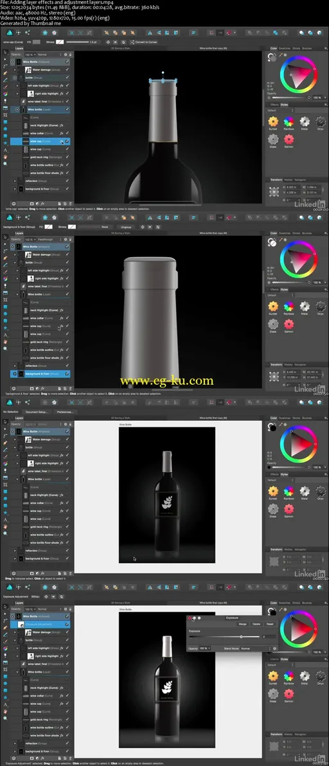Hide wine collar layer in Exposure dialog frame
Screen dimensions: 329x766
(67, 696)
